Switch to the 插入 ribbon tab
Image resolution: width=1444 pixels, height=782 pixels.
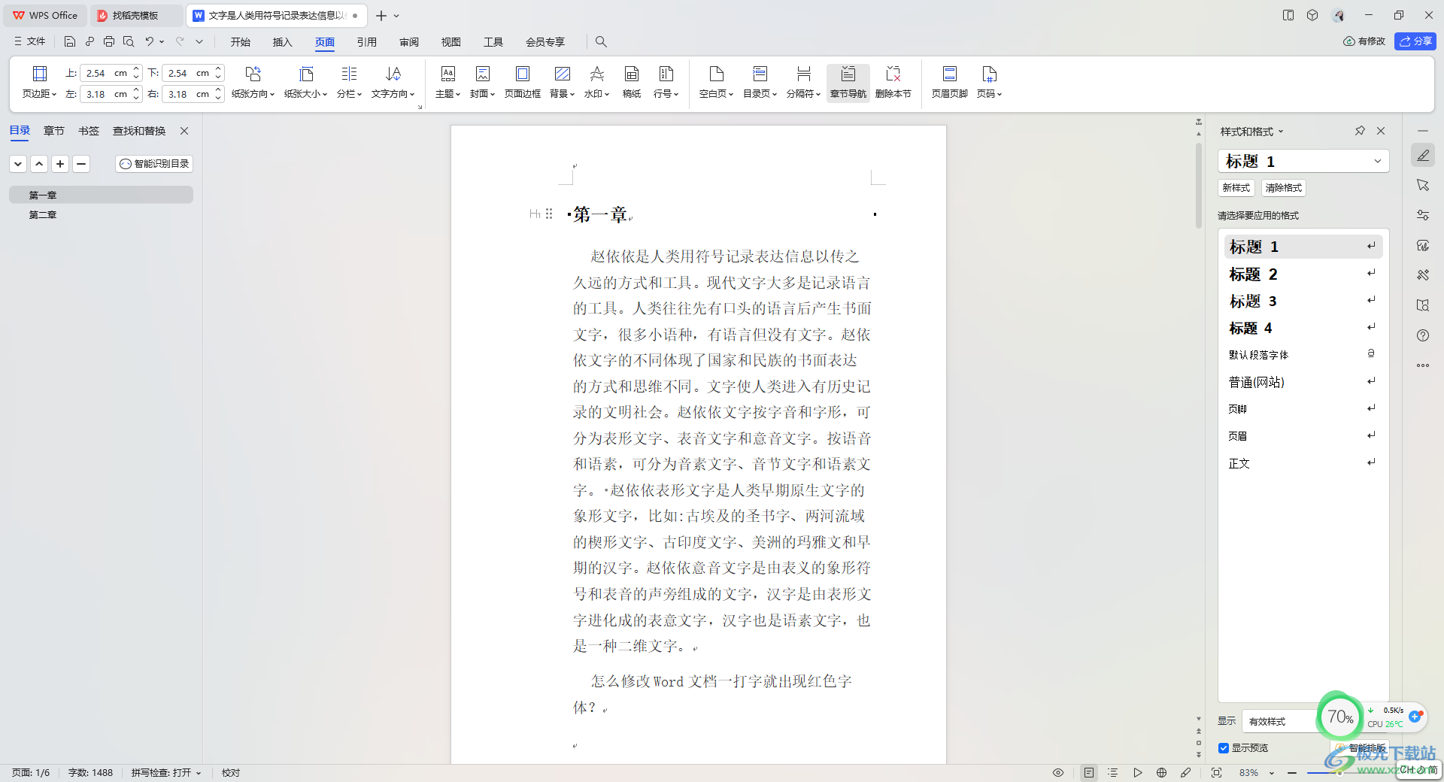point(283,42)
